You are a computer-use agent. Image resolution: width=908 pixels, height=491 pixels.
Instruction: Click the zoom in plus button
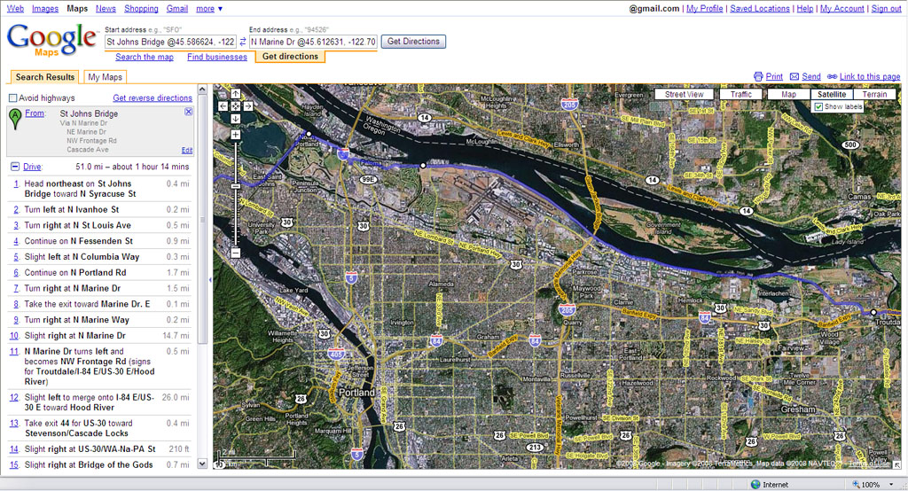click(x=236, y=135)
